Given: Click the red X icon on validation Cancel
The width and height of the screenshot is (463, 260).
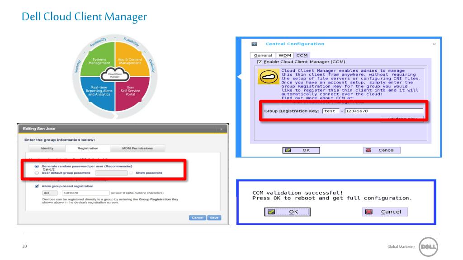Looking at the screenshot, I should click(x=369, y=212).
